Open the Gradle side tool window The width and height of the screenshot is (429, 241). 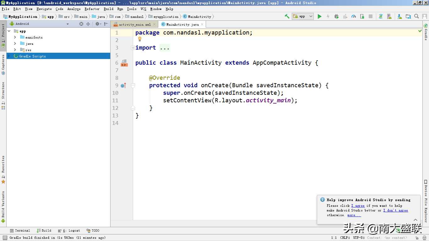[x=426, y=32]
